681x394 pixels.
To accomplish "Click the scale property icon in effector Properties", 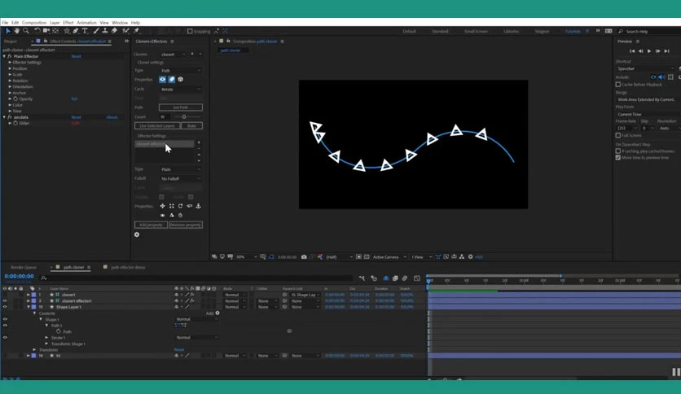I will click(x=172, y=206).
